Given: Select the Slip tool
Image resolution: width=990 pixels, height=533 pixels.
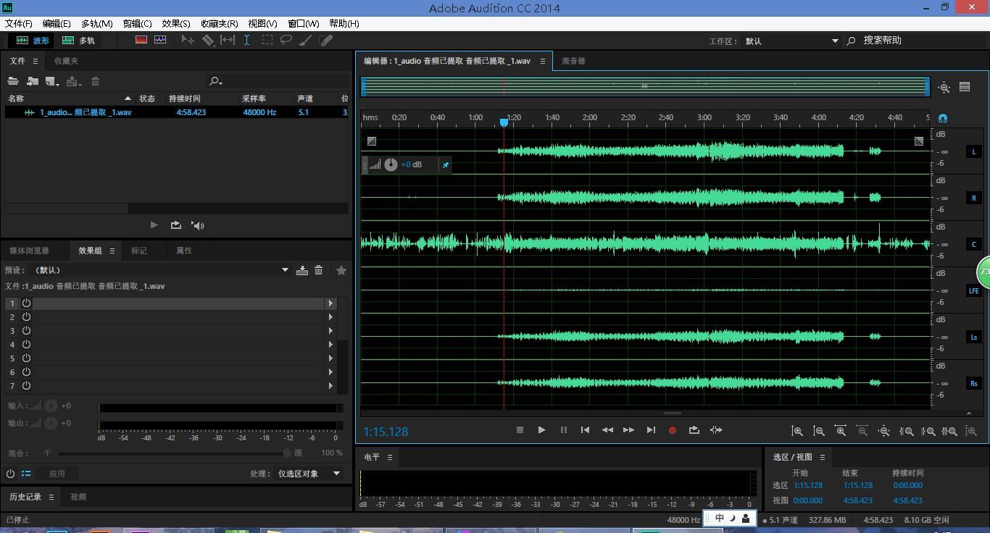Looking at the screenshot, I should 228,40.
